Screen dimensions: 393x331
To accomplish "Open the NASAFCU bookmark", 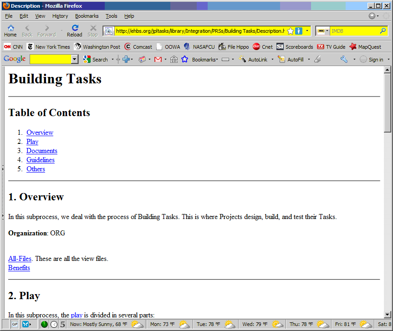I will pos(199,47).
